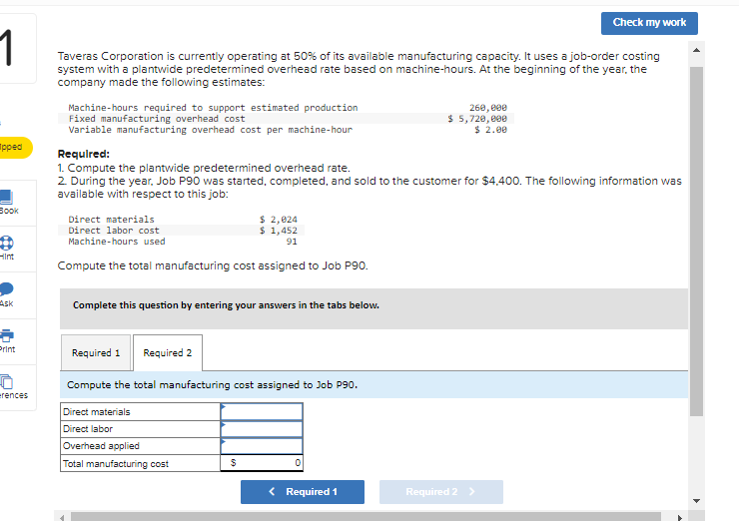Click the 'Total manufacturing cost' row label
739x521 pixels.
tap(116, 463)
